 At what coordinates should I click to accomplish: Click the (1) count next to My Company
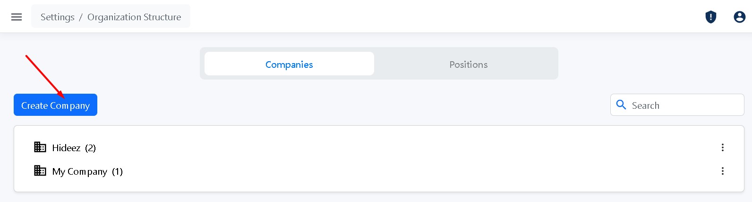point(117,171)
